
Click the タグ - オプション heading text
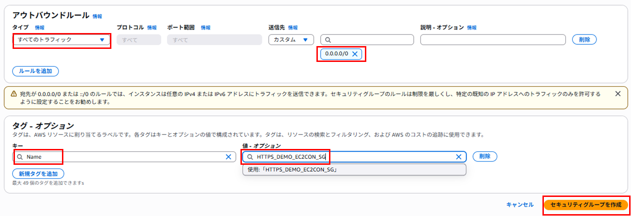43,126
